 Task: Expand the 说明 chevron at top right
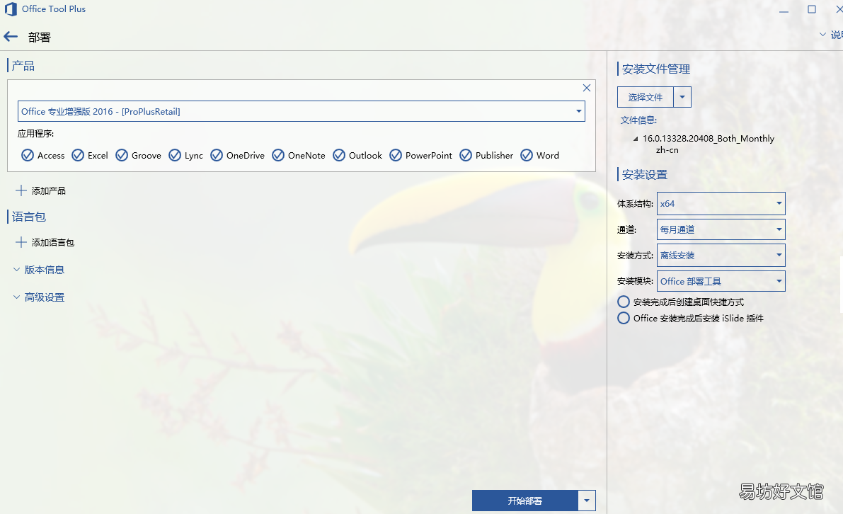[x=822, y=35]
